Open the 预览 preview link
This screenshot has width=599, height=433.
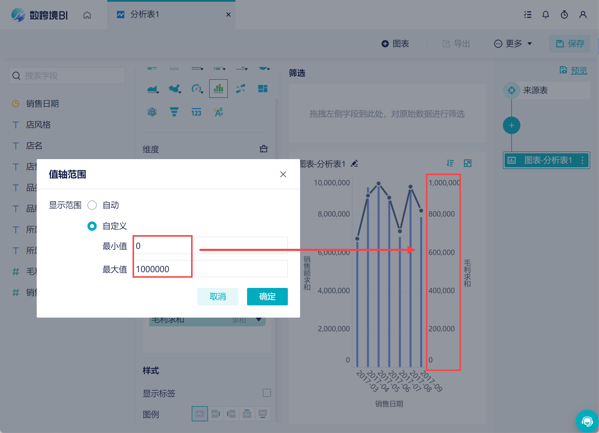point(579,71)
